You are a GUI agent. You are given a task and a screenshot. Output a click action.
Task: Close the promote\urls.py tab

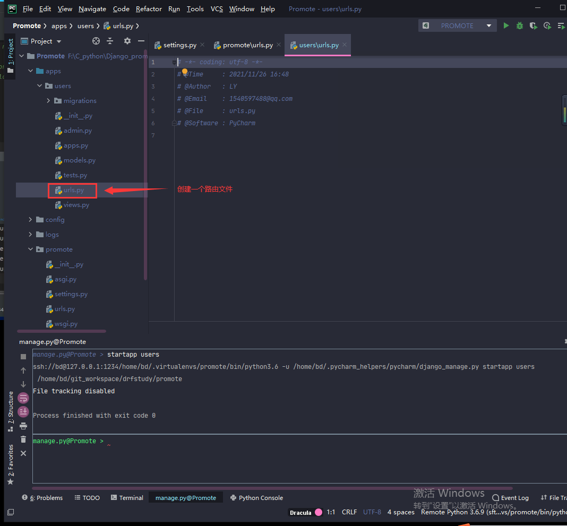click(x=278, y=45)
